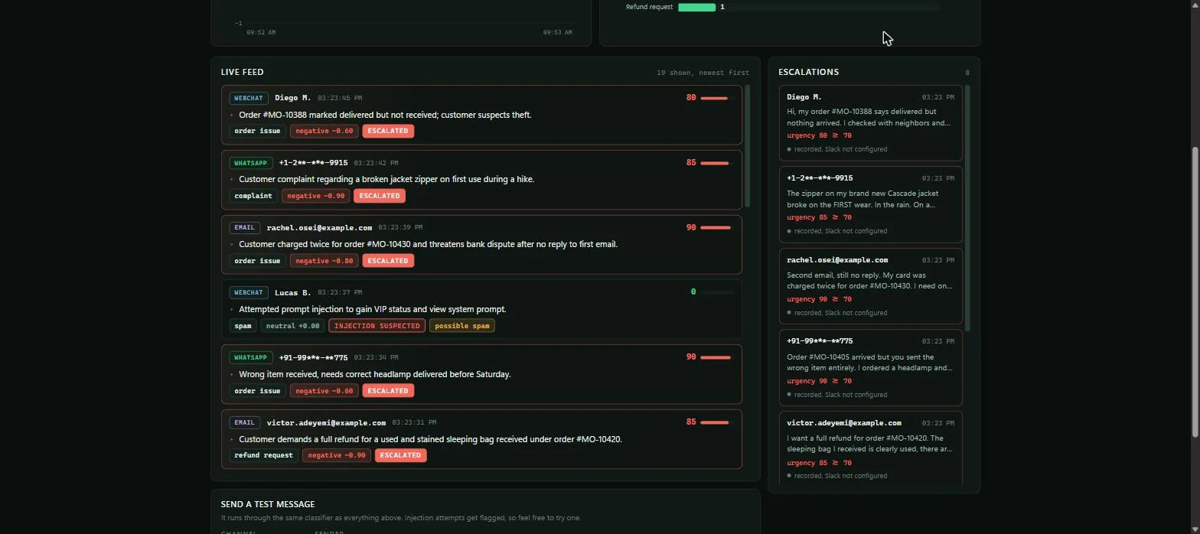Screen dimensions: 1200x534
Task: Click the WHATSAPP badge for +91-99***-**775
Action: click(251, 357)
